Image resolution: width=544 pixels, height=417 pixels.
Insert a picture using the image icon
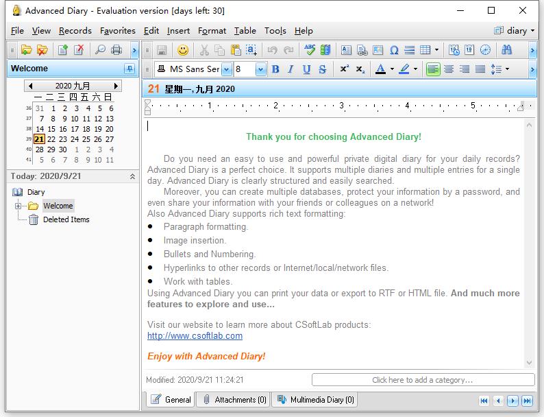point(378,50)
